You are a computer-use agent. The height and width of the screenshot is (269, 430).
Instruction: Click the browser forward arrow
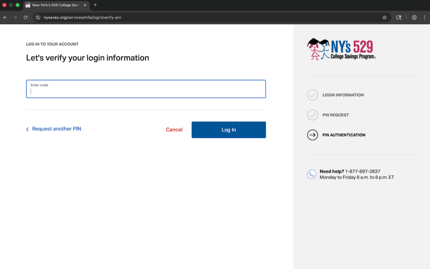[15, 17]
